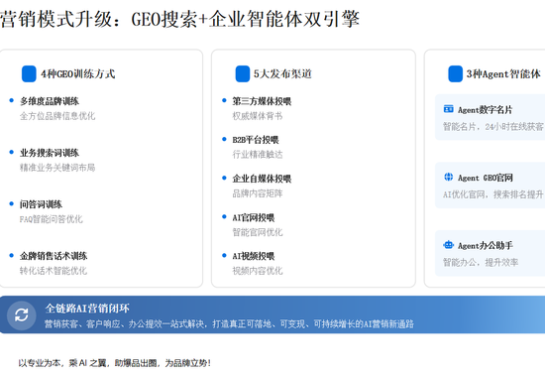Click the item AI官网投喂
The width and height of the screenshot is (545, 378).
click(254, 218)
